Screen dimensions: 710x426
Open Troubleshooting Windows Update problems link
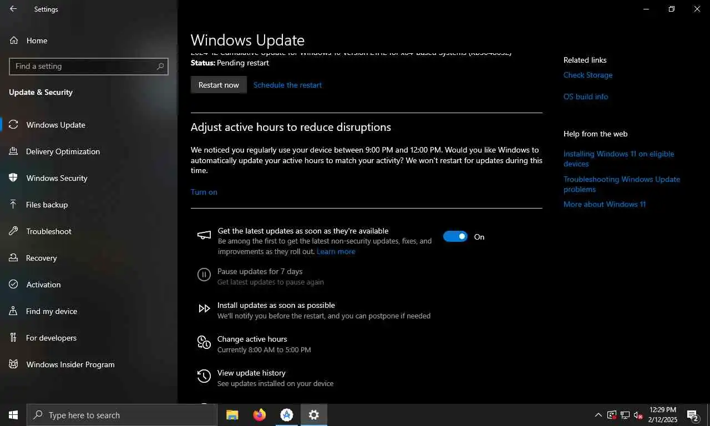622,184
